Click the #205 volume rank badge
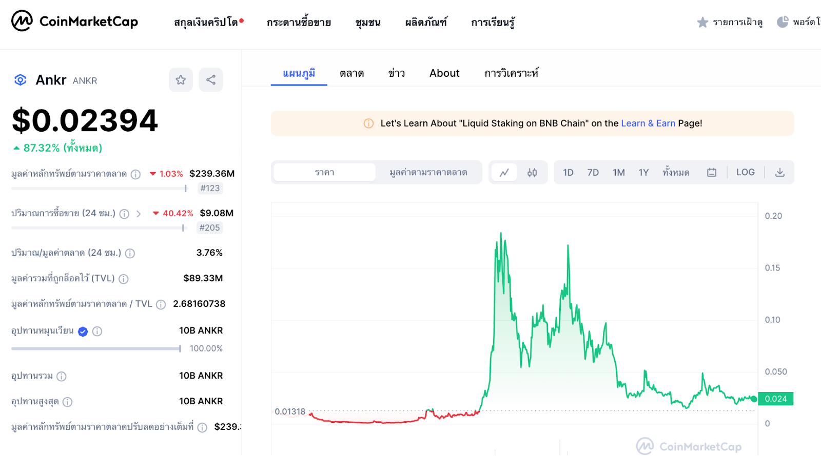Viewport: 821px width, 456px height. (x=209, y=227)
